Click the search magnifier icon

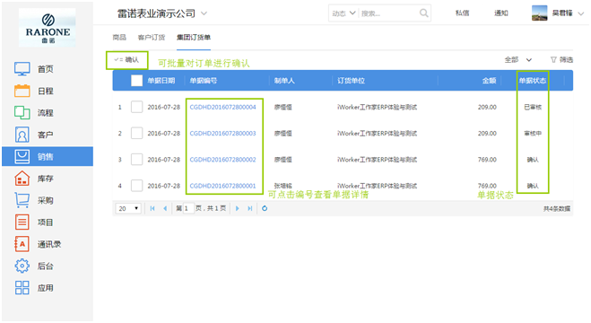(x=423, y=13)
